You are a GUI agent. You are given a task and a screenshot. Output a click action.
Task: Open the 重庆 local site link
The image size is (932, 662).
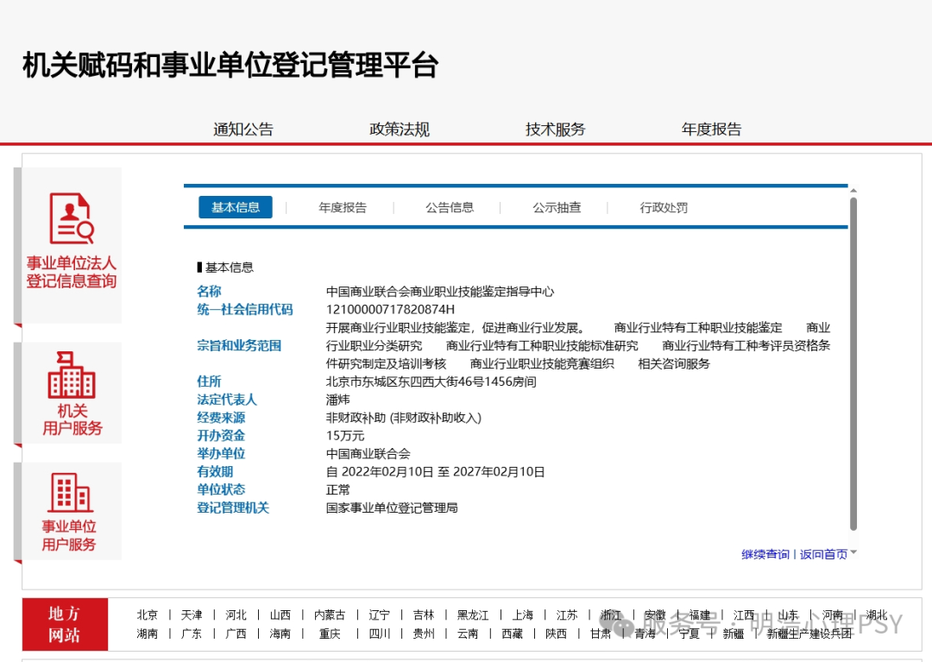point(330,634)
